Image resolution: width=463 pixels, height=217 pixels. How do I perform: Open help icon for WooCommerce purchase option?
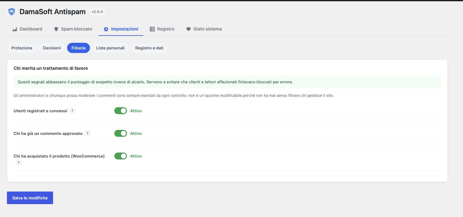19,163
